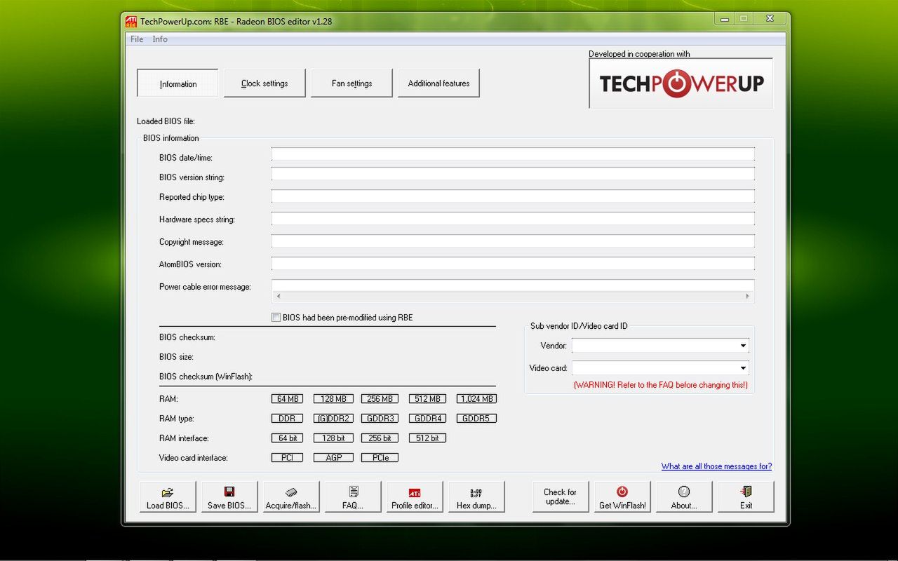Click the red FAQ warning text
Screen dimensions: 898x561
click(660, 385)
